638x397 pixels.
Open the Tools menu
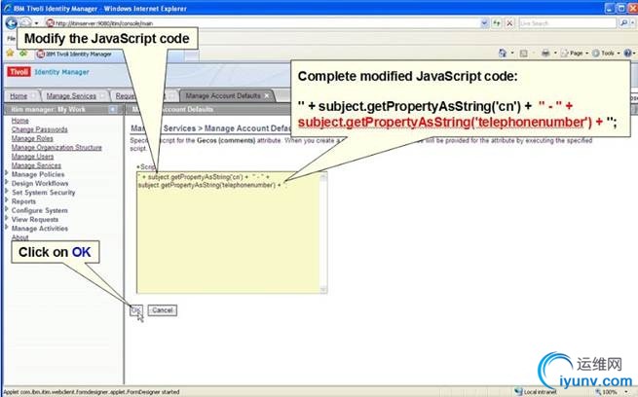coord(606,53)
